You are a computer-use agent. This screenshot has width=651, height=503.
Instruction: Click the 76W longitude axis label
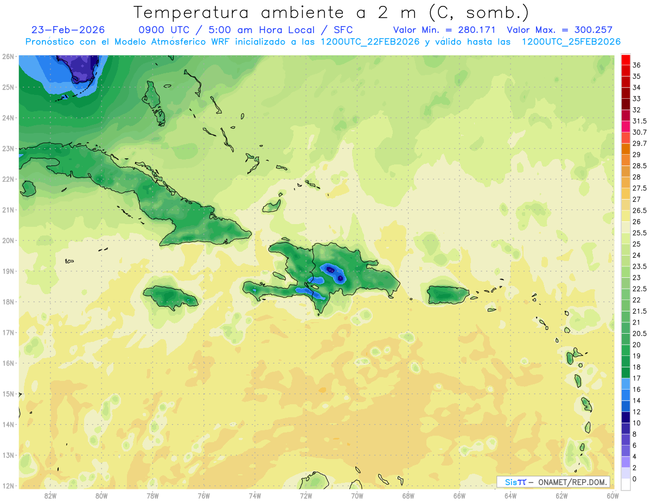pos(203,496)
